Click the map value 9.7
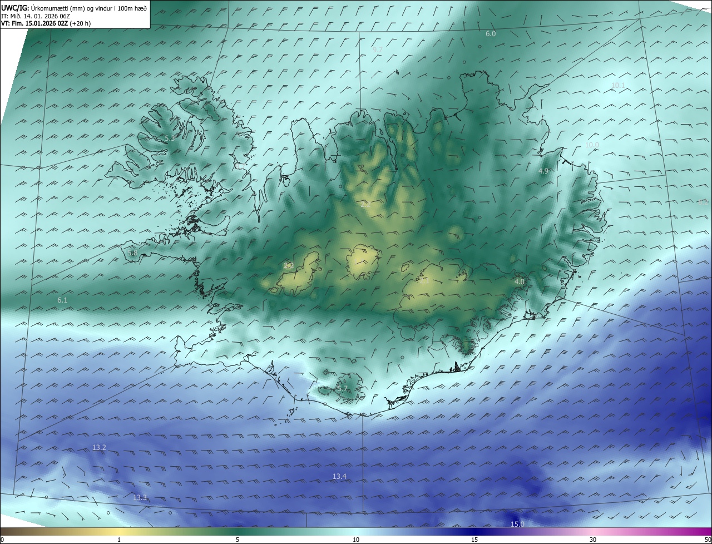 coord(377,50)
